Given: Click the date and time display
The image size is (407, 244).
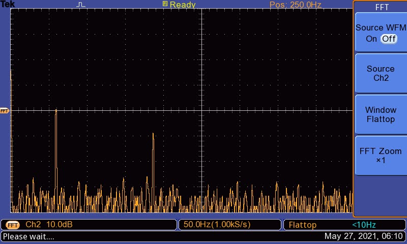Looking at the screenshot, I should (x=363, y=236).
